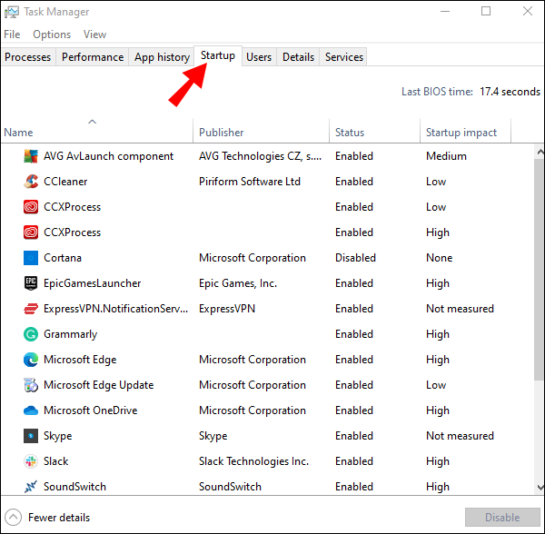Select the Microsoft Edge Update row name
The width and height of the screenshot is (545, 534).
(98, 385)
